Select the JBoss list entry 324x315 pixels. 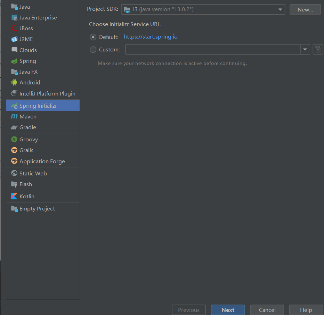pyautogui.click(x=43, y=28)
